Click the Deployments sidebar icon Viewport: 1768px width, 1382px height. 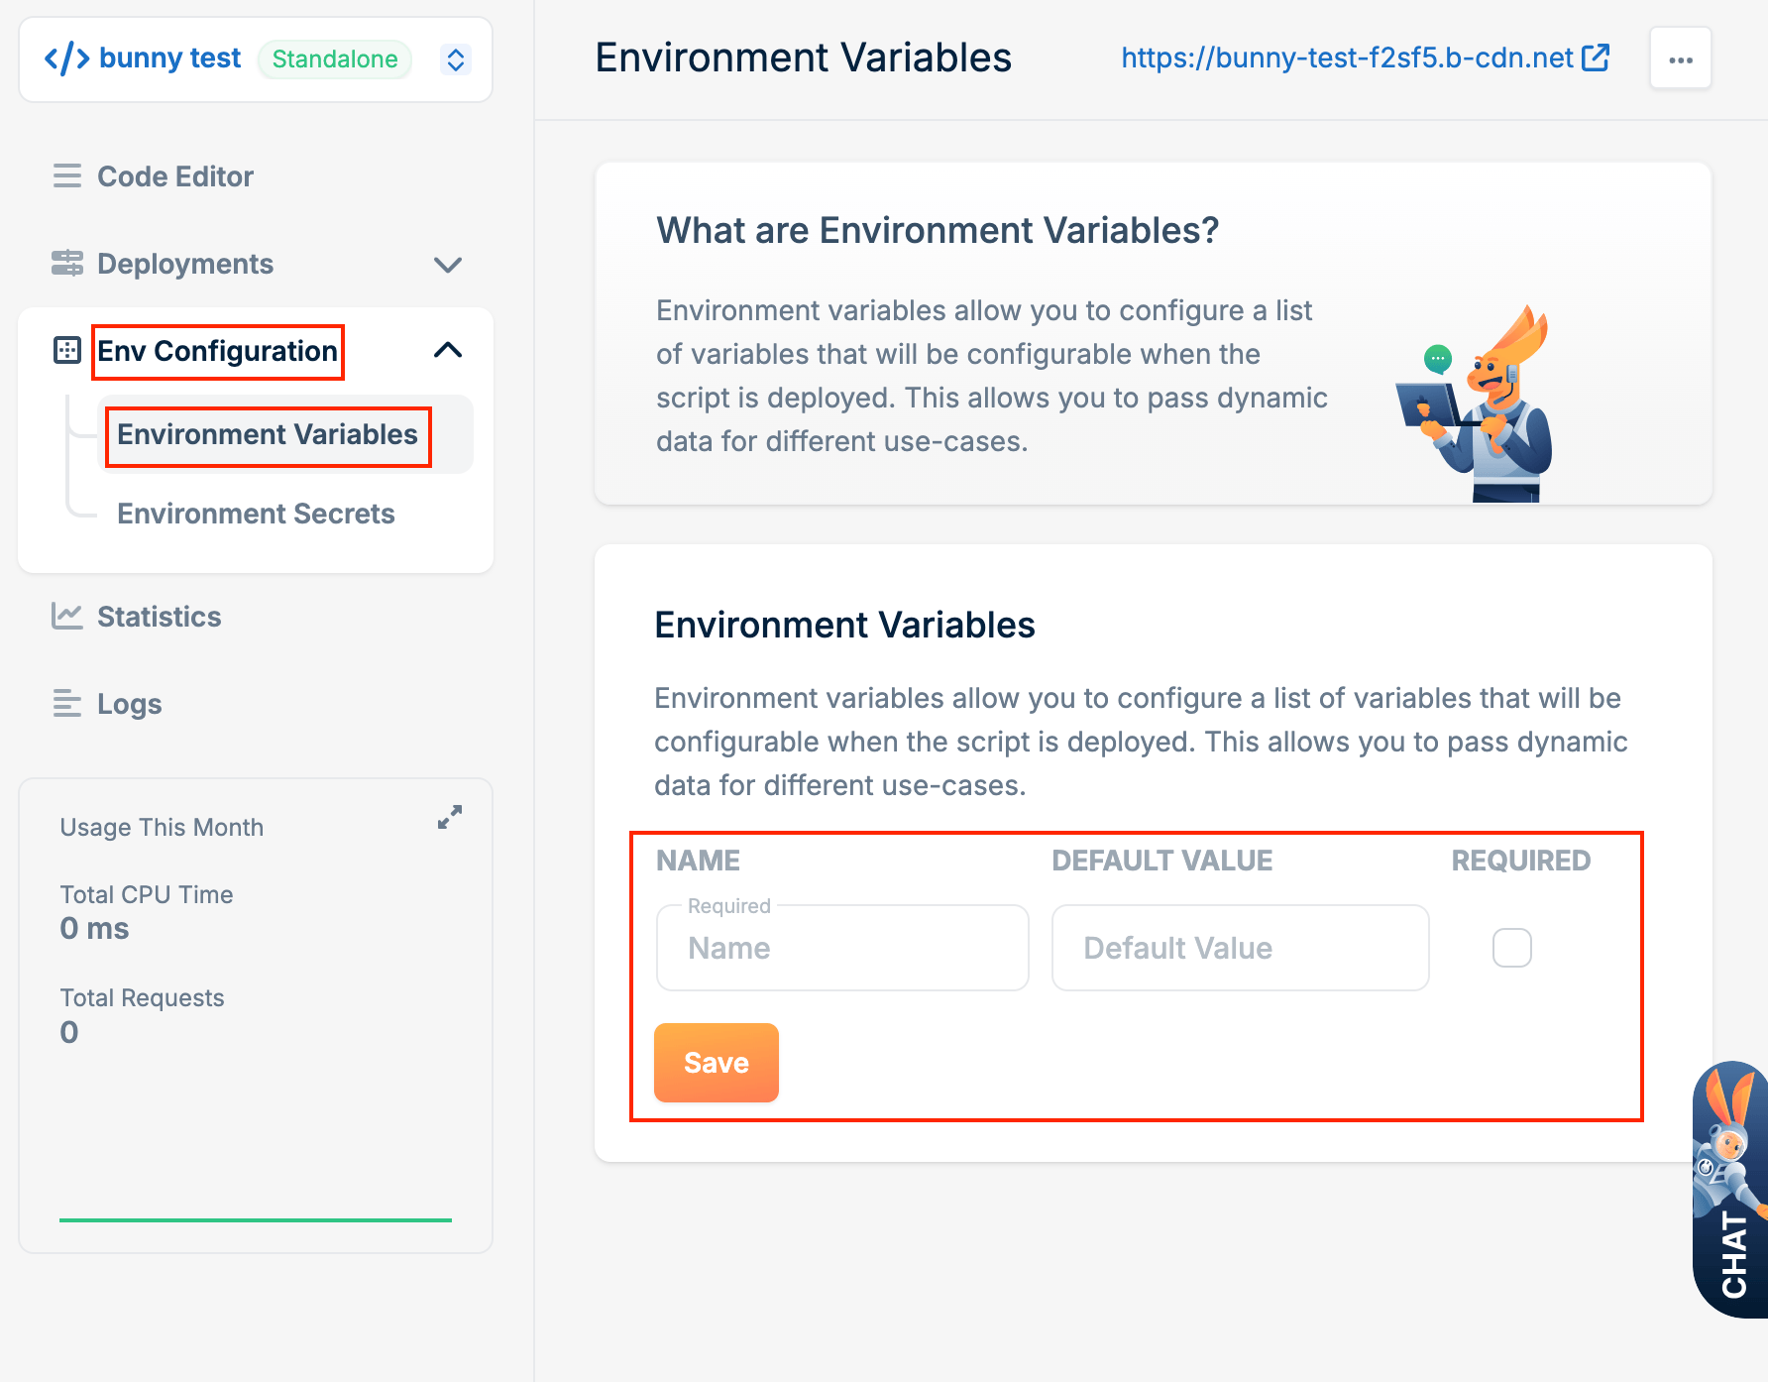click(67, 264)
